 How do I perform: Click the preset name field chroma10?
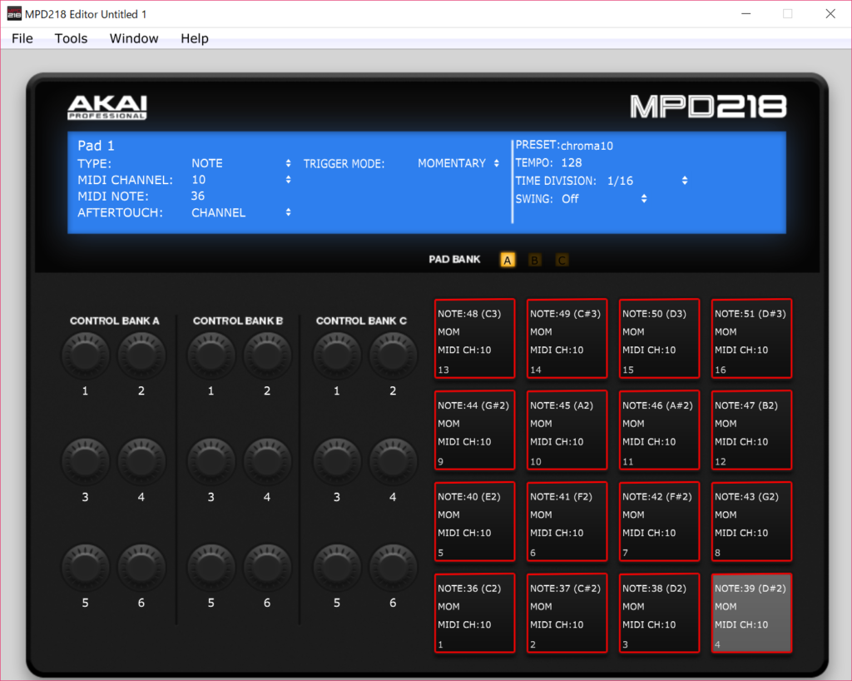(587, 146)
